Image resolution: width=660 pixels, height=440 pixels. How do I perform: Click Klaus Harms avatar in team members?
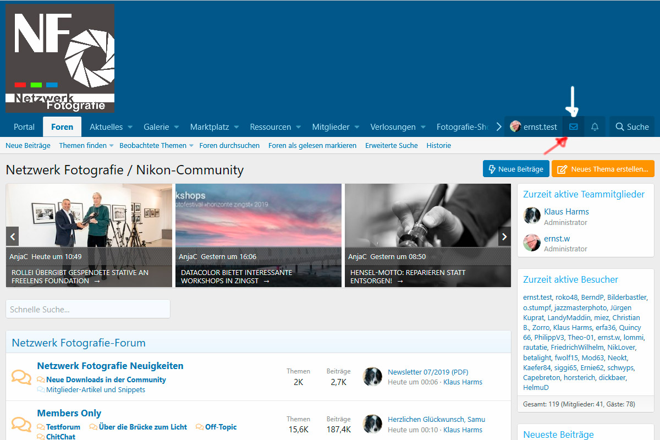coord(532,216)
